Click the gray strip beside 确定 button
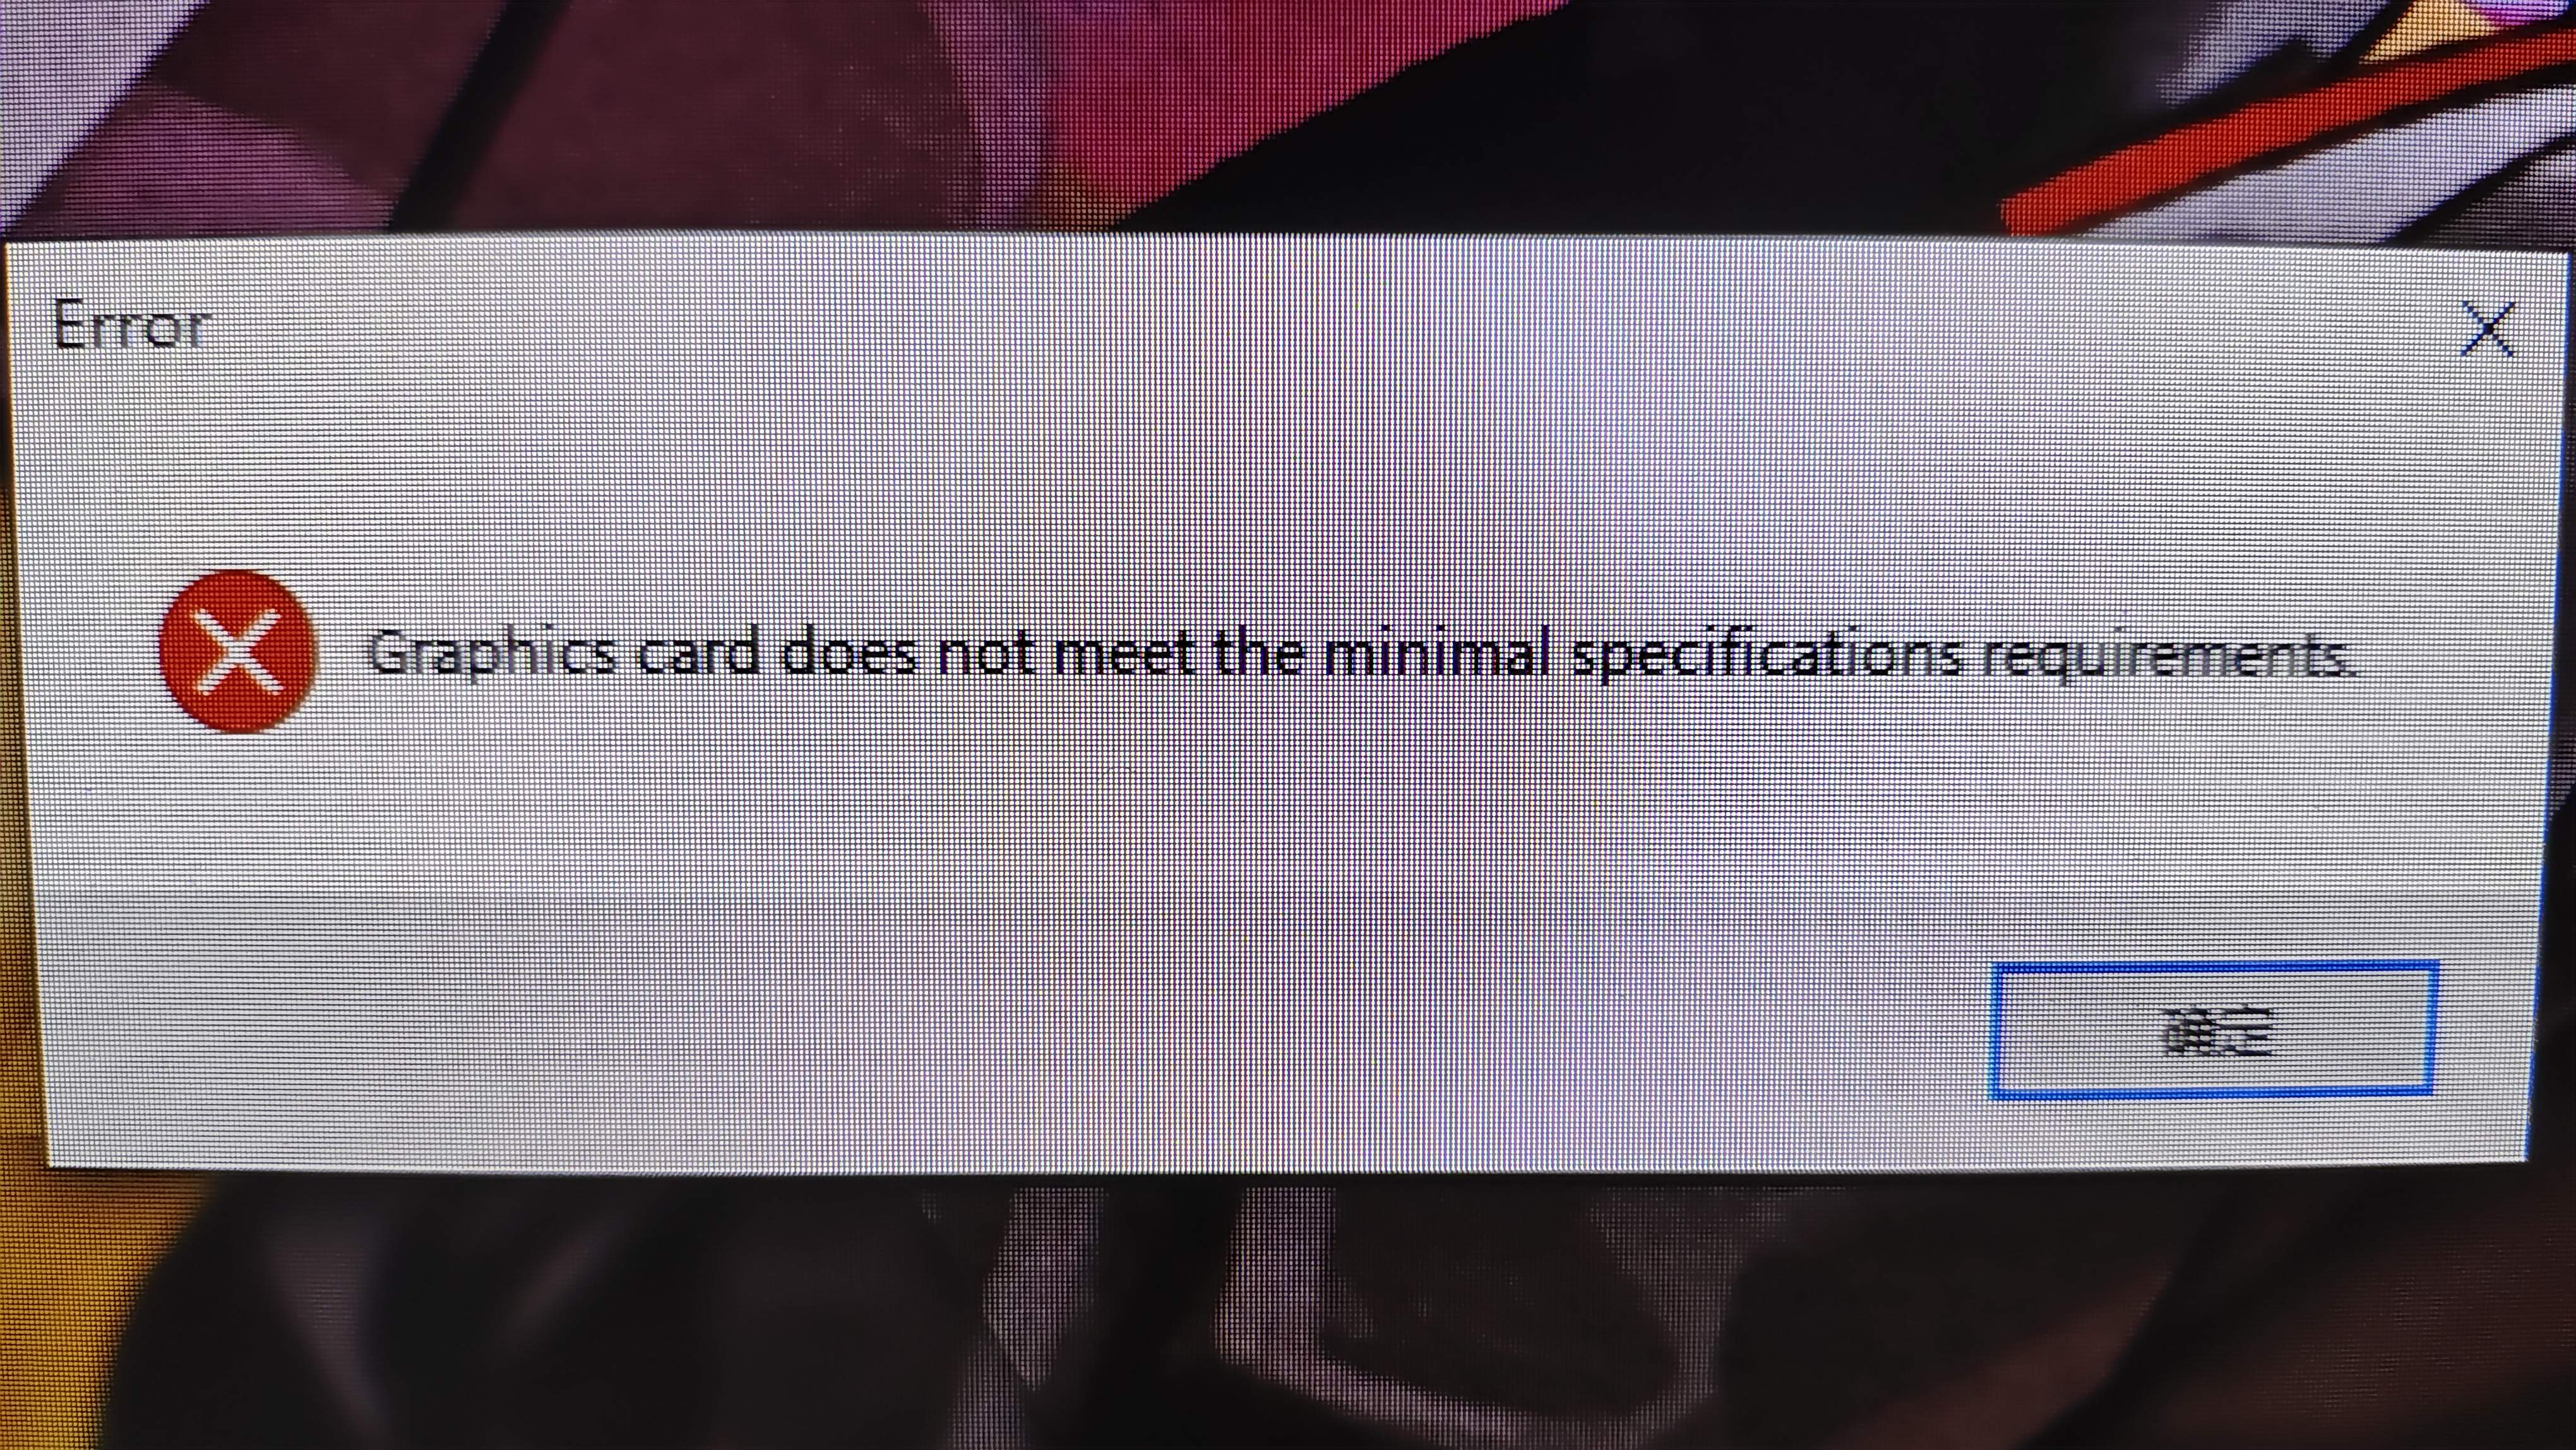The height and width of the screenshot is (1450, 2576). pyautogui.click(x=1000, y=1030)
